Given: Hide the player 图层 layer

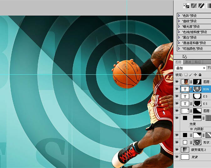Looking at the screenshot, I should (x=177, y=82).
